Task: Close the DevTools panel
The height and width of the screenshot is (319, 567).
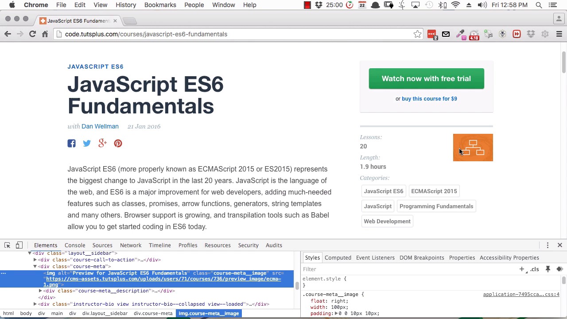Action: [x=559, y=245]
